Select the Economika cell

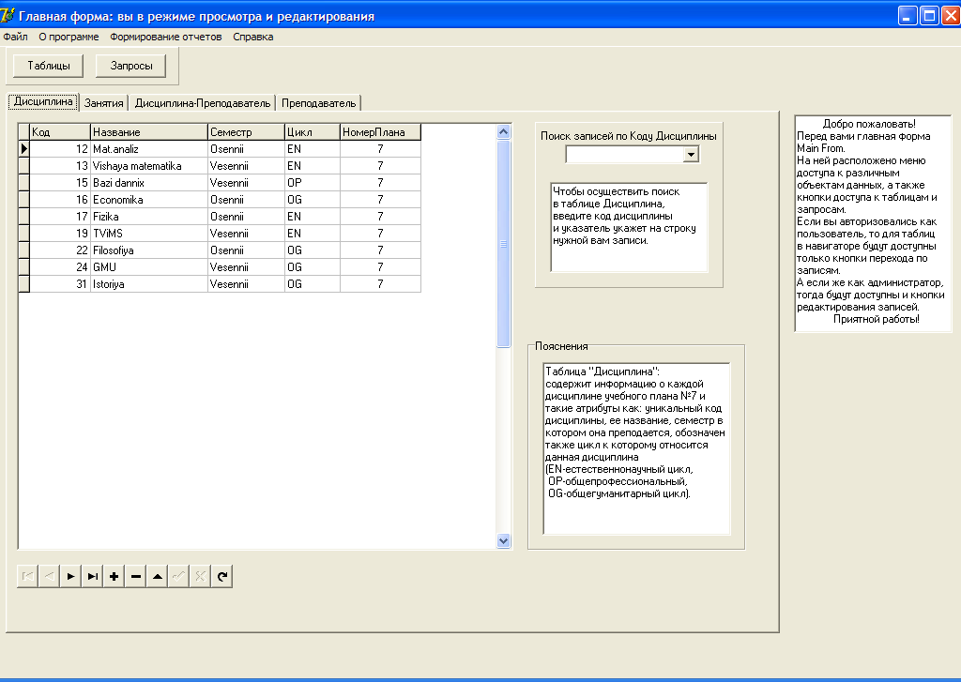pos(149,199)
